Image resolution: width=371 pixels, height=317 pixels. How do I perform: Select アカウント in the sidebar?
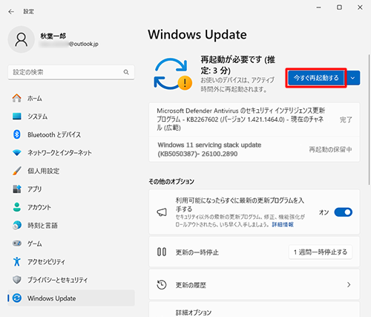pos(71,207)
